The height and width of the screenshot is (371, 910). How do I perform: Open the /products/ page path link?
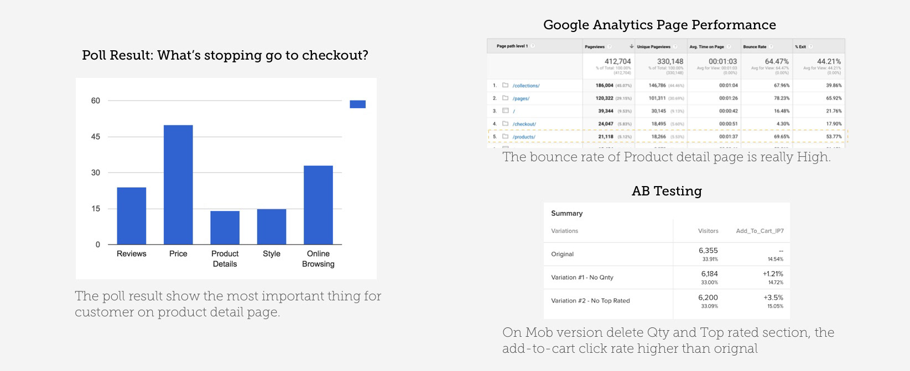coord(524,137)
